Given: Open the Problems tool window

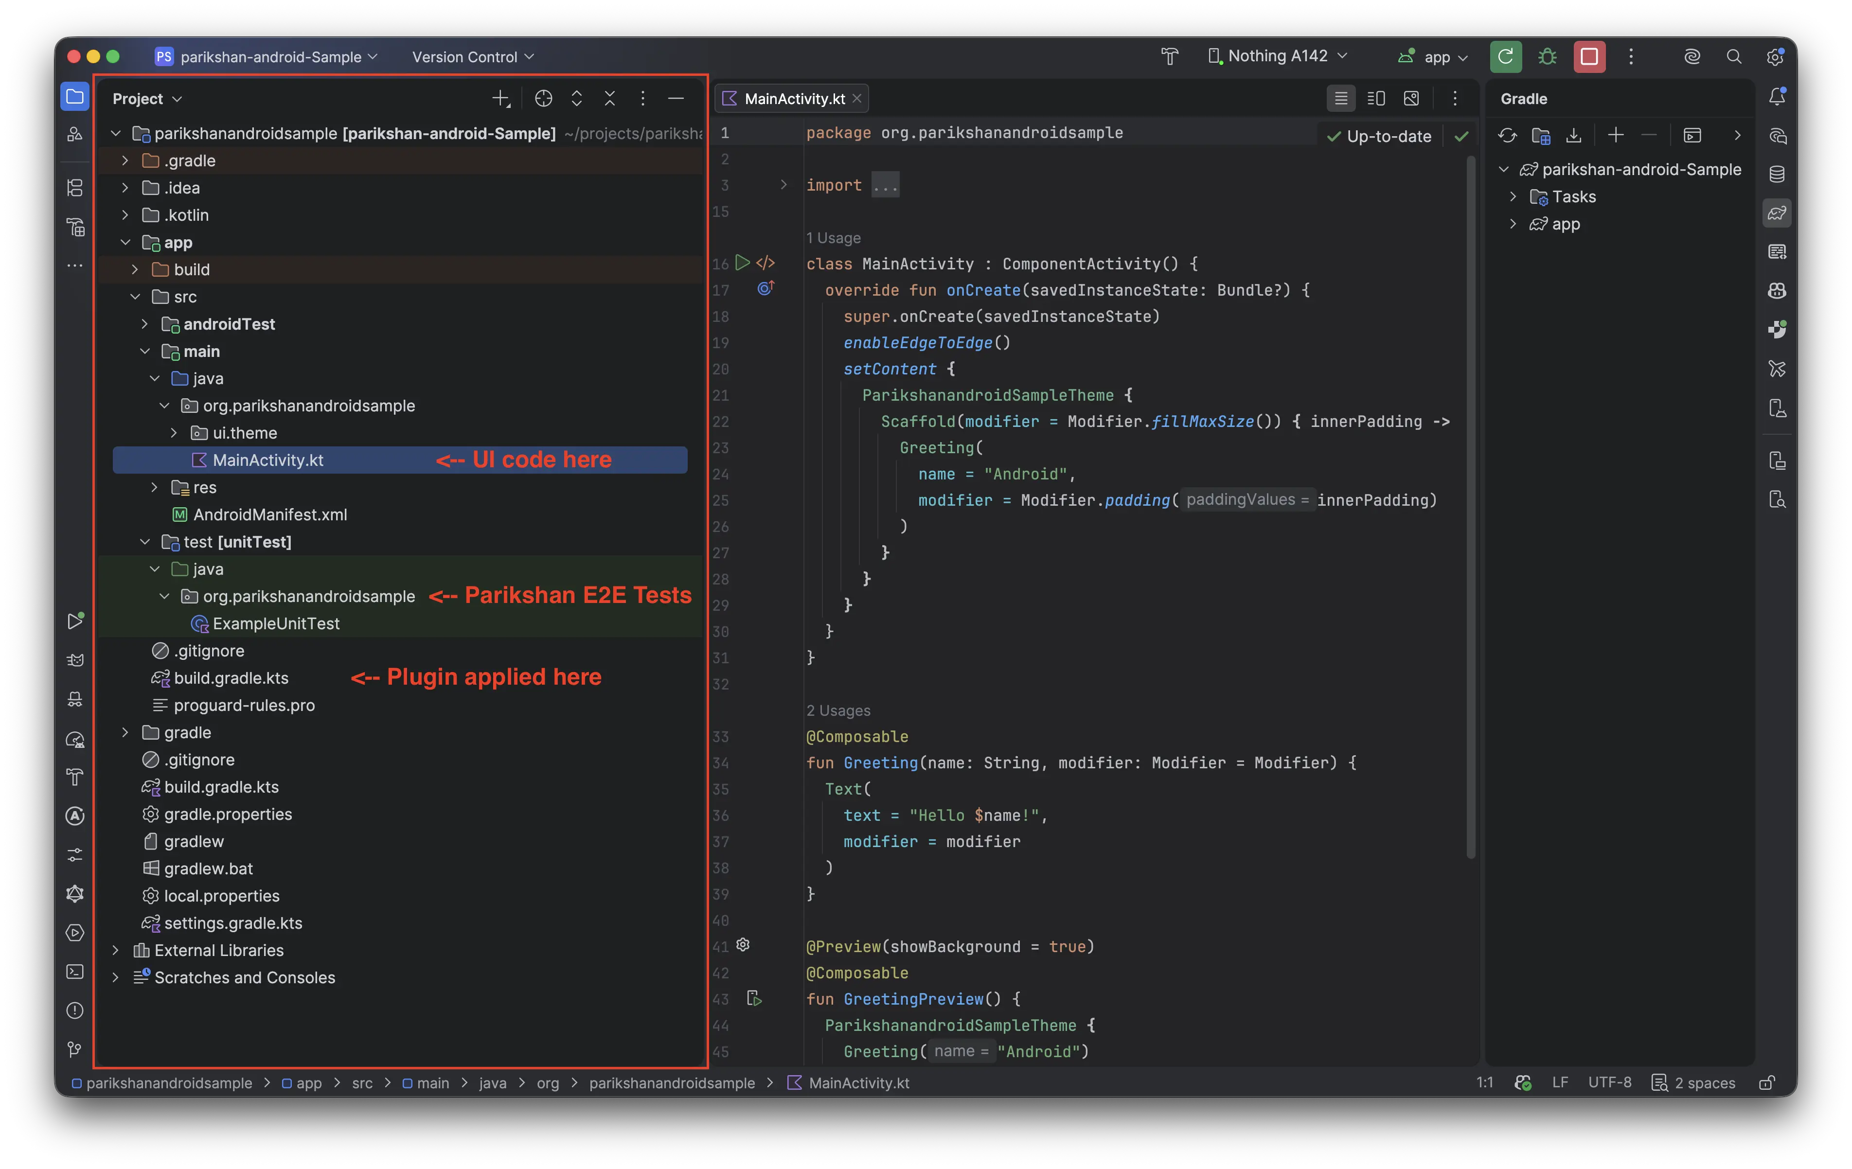Looking at the screenshot, I should click(74, 1010).
